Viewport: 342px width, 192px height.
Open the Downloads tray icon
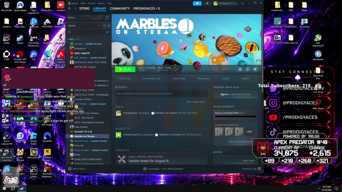[145, 169]
